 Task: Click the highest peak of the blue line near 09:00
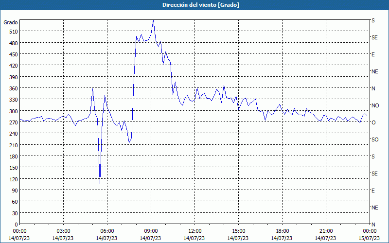(153, 20)
